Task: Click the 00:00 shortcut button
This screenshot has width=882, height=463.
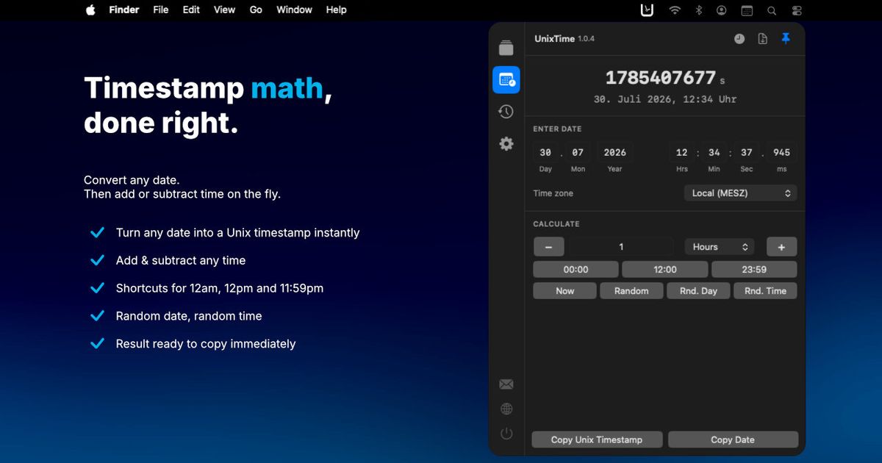Action: tap(576, 270)
